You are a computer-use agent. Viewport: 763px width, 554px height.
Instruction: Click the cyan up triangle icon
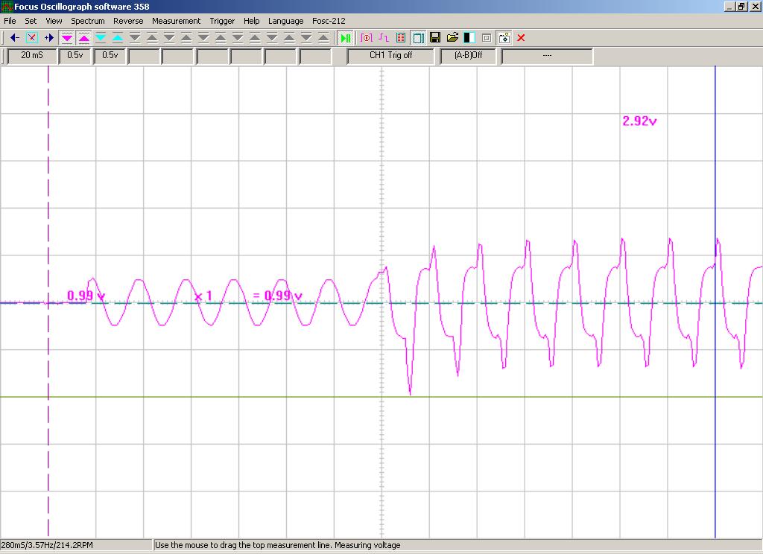pyautogui.click(x=118, y=37)
